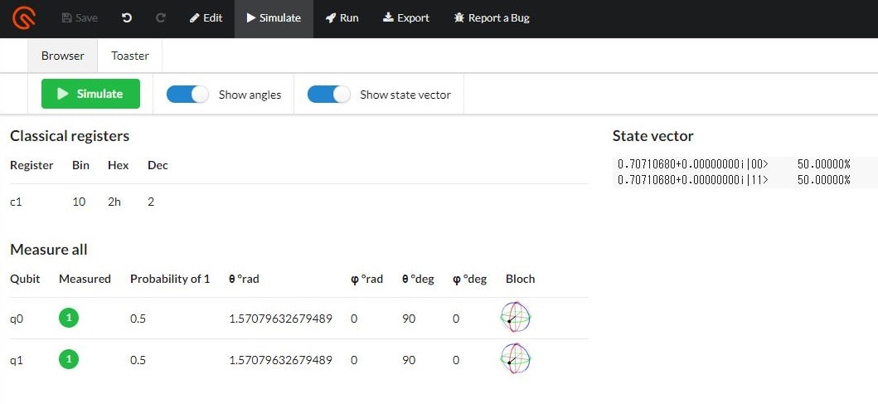This screenshot has width=878, height=404.
Task: Select the Simulate menu item in top bar
Action: click(x=274, y=18)
